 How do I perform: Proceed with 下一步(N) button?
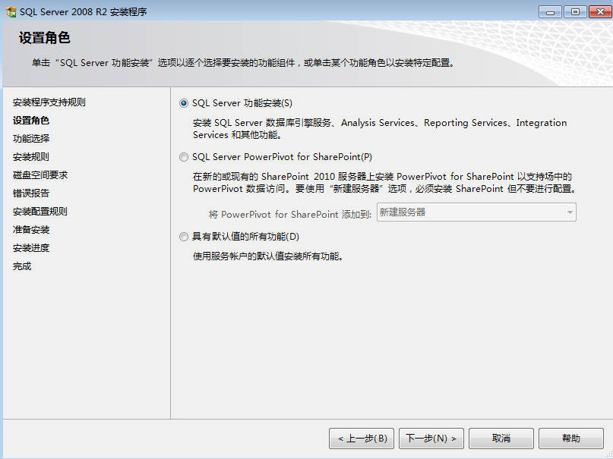tap(431, 439)
